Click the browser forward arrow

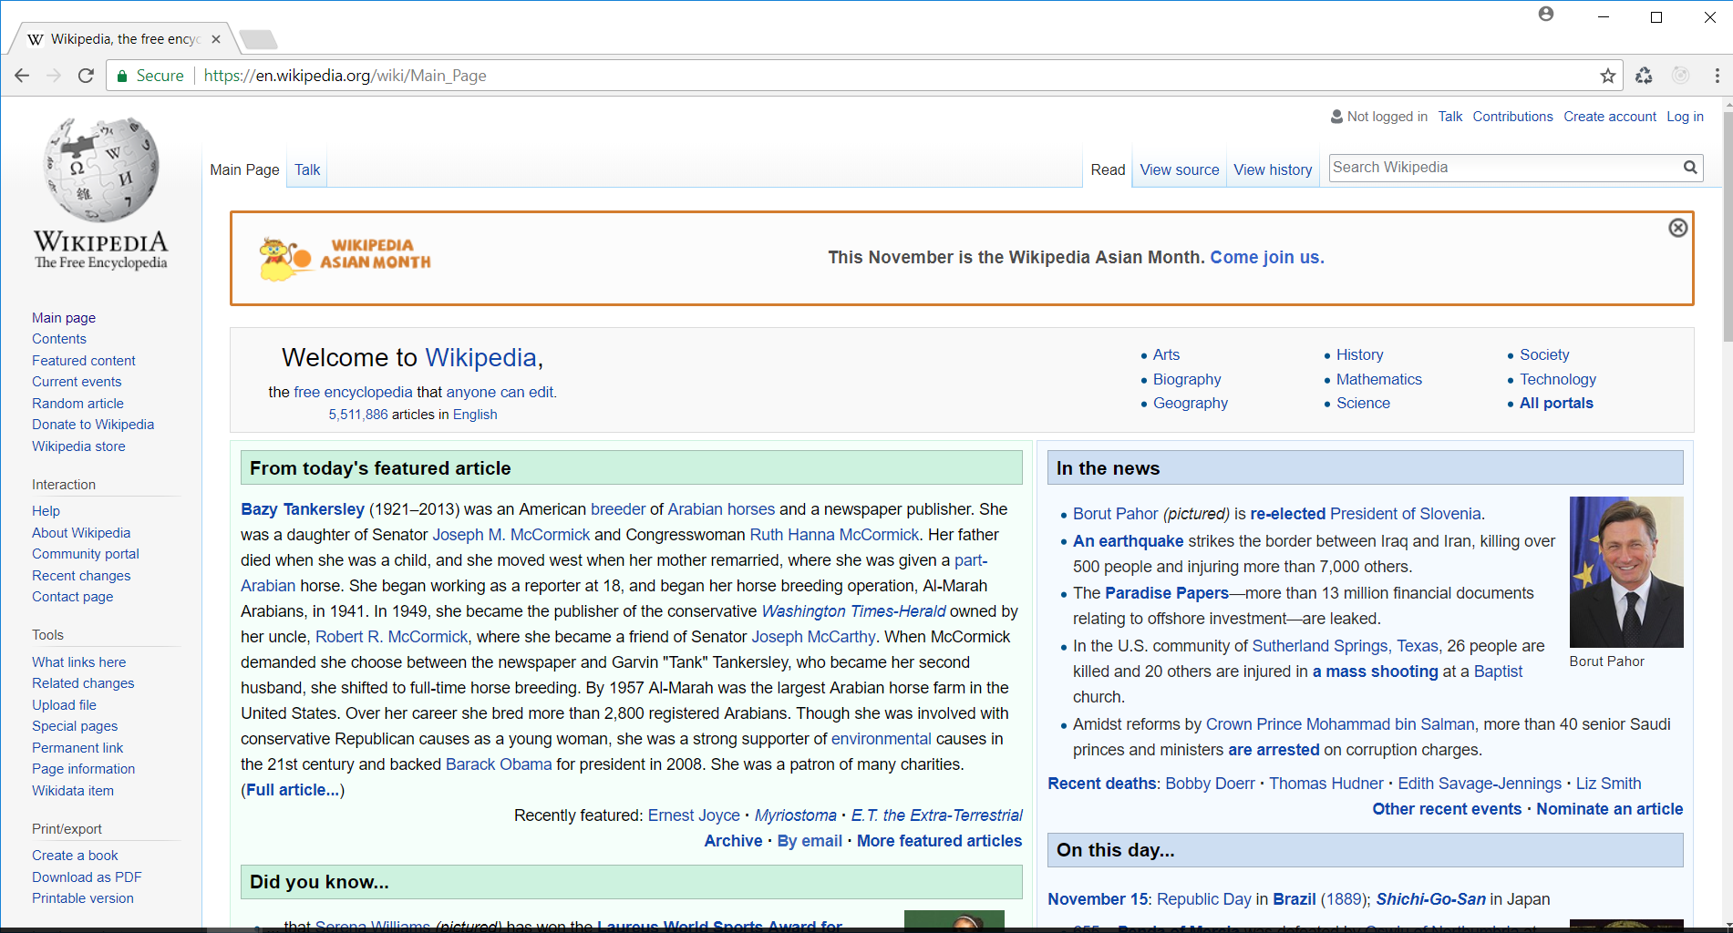click(x=54, y=76)
